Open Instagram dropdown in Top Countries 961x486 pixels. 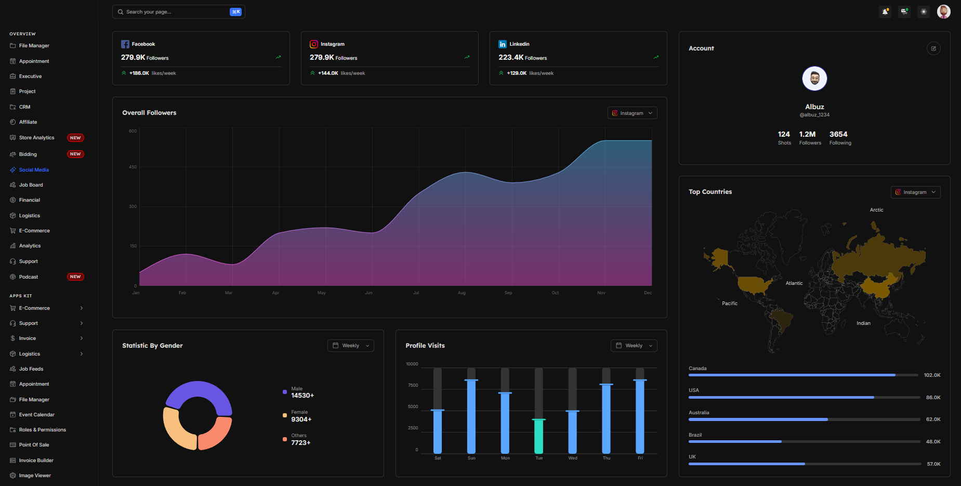[x=915, y=192]
